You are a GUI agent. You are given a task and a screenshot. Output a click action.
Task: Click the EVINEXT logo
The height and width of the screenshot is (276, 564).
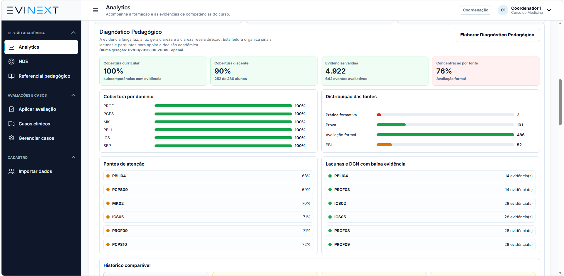point(33,10)
